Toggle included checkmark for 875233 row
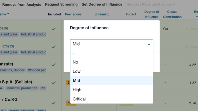Screen dimensions: 198x111 (x=54, y=47)
